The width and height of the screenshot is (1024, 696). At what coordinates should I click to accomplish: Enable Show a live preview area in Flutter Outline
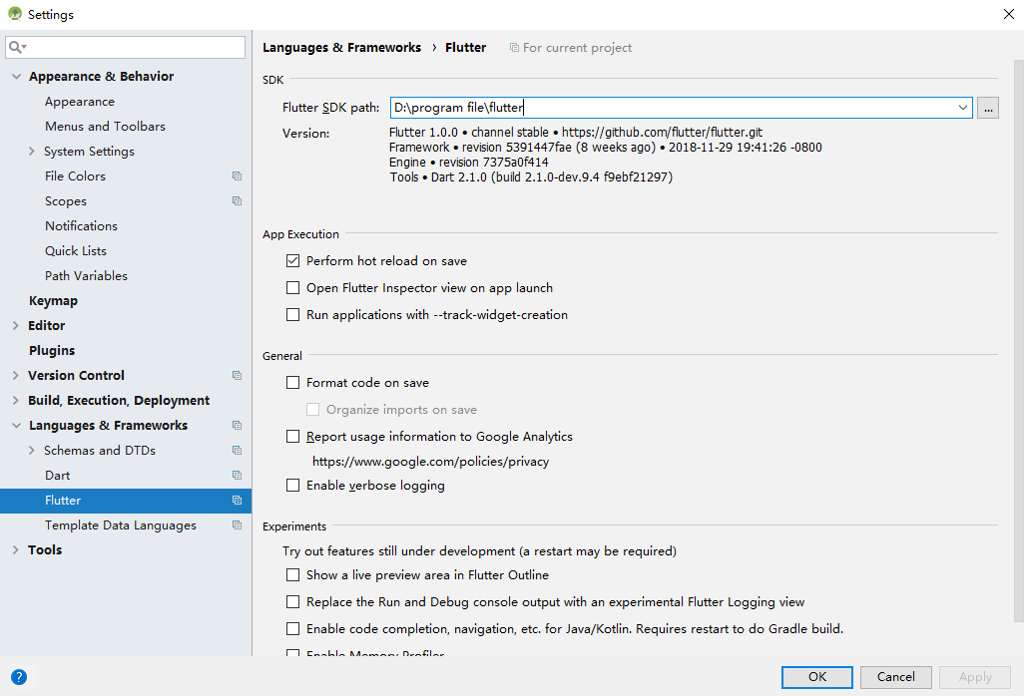click(x=292, y=574)
